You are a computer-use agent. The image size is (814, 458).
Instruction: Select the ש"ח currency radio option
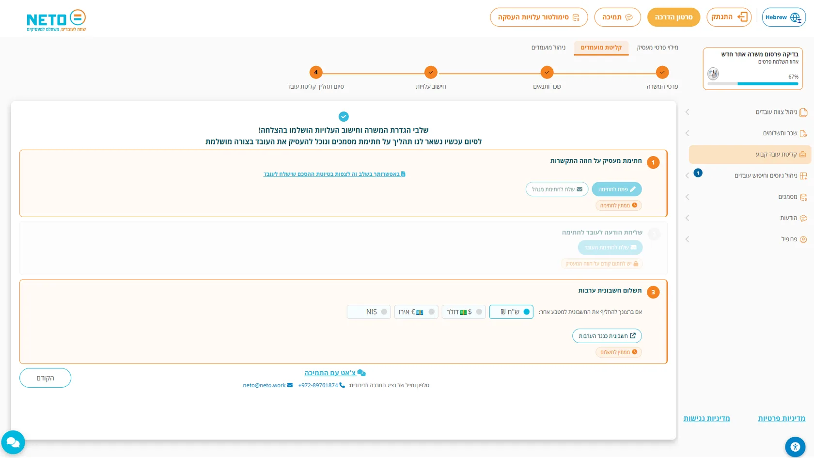[511, 312]
